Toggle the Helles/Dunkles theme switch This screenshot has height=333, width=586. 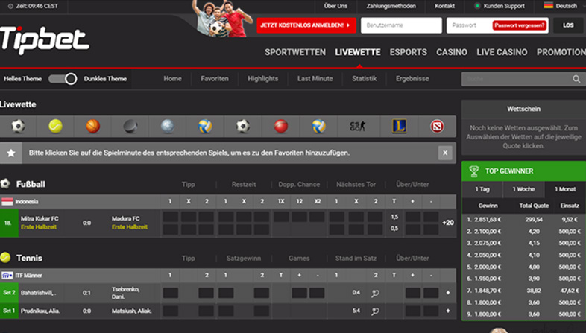[x=63, y=79]
